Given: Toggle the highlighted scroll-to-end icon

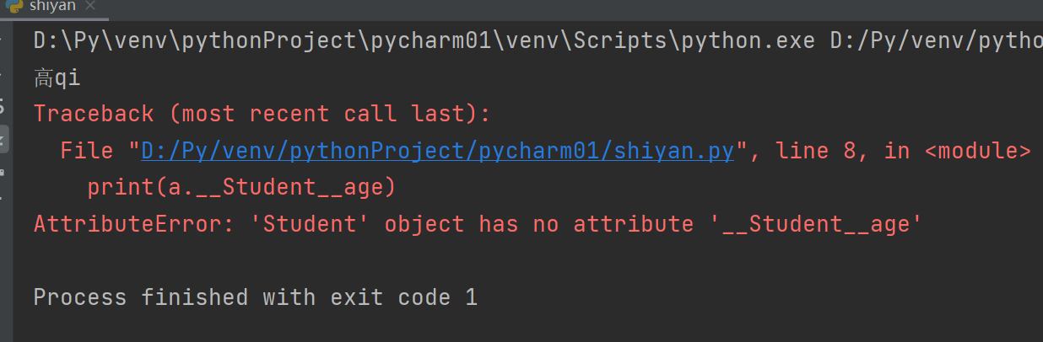Looking at the screenshot, I should [x=3, y=140].
